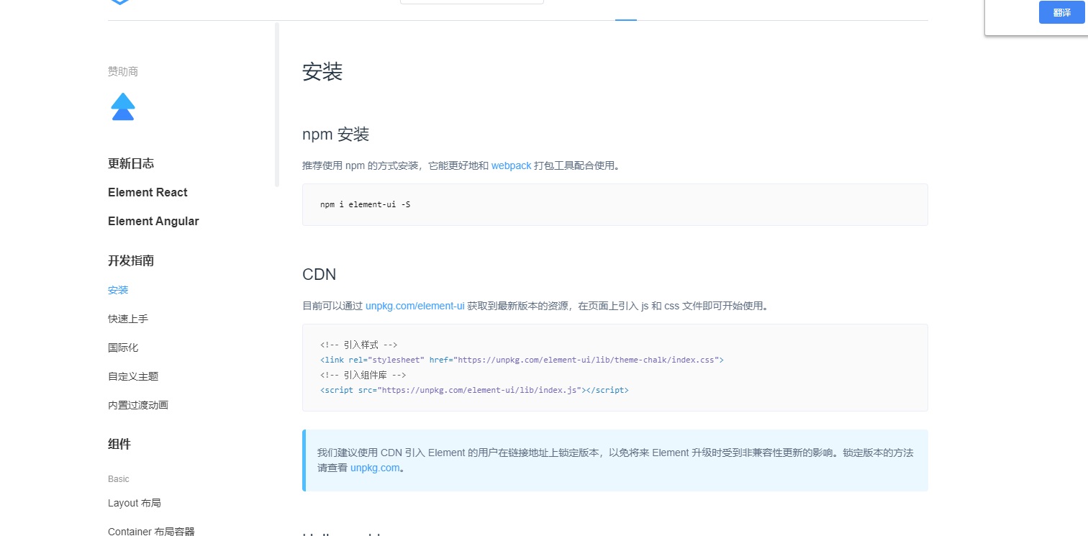The height and width of the screenshot is (536, 1088).
Task: Select the 国际化 sidebar item
Action: [x=123, y=348]
